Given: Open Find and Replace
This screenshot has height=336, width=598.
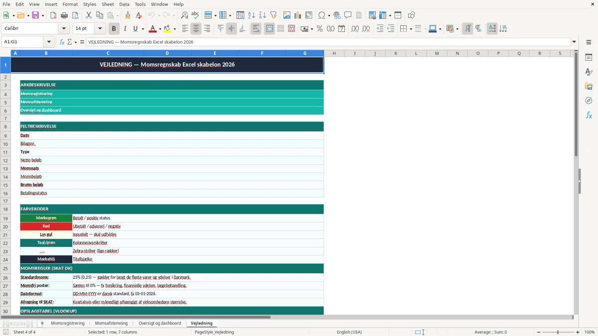Looking at the screenshot, I should pyautogui.click(x=184, y=15).
